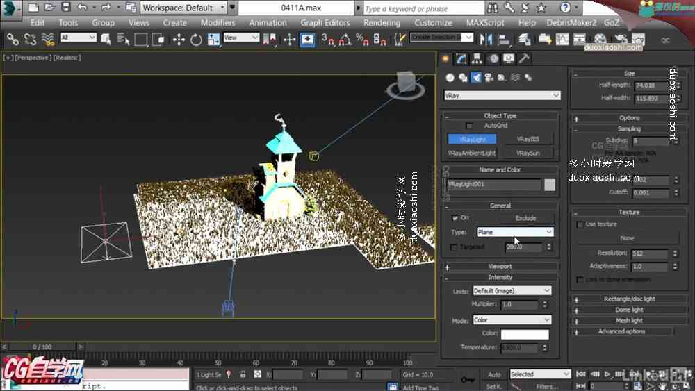Click the white light Color swatch

pos(525,334)
